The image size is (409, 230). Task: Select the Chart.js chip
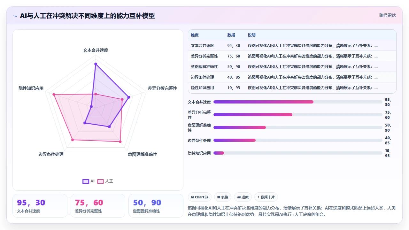pyautogui.click(x=199, y=197)
